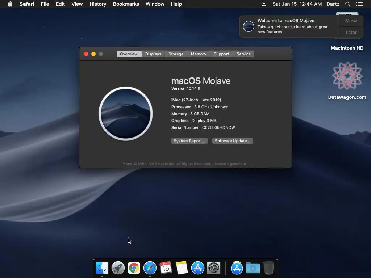
Task: Open the Window menu
Action: (155, 4)
